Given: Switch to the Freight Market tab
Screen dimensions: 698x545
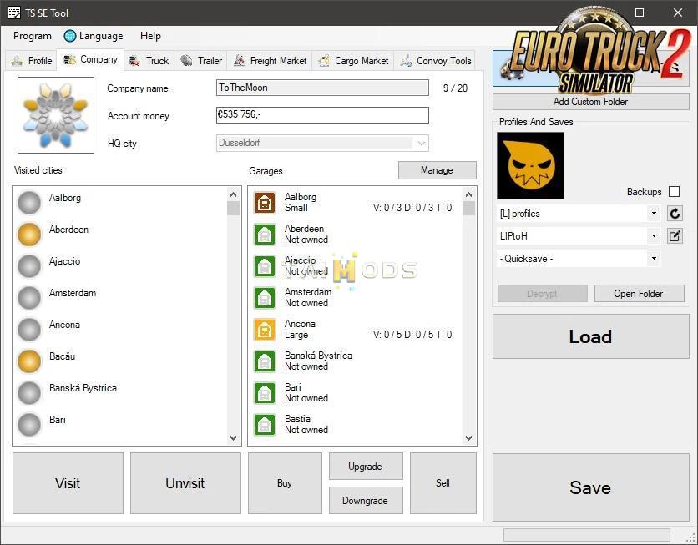Looking at the screenshot, I should 271,60.
